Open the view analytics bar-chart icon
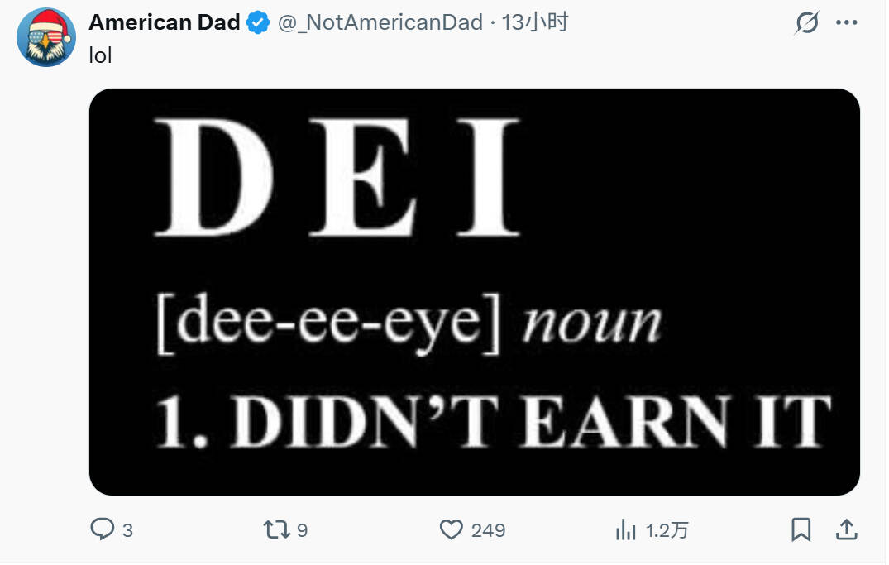Viewport: 889px width, 565px height. click(x=625, y=529)
